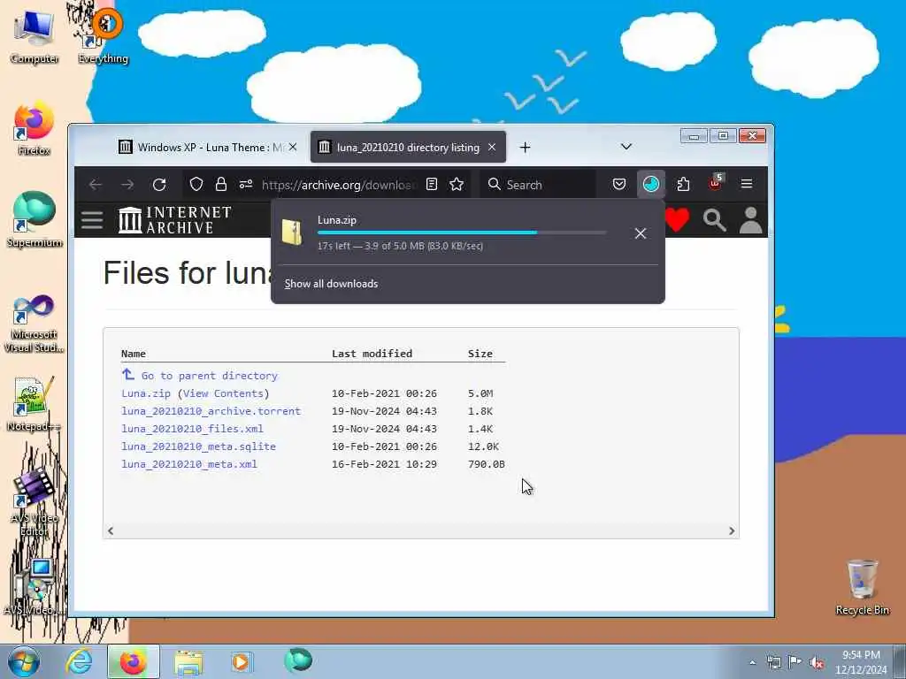The height and width of the screenshot is (679, 906).
Task: Click the downloads progress toolbar icon
Action: click(x=651, y=184)
